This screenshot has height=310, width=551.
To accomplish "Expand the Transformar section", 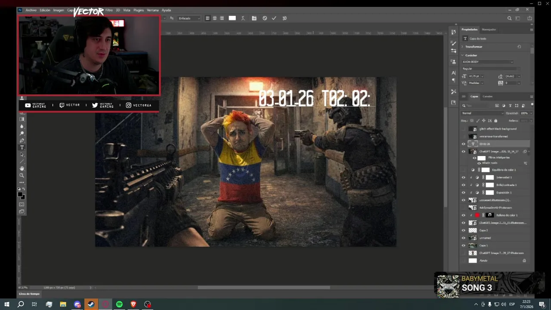I will point(463,46).
